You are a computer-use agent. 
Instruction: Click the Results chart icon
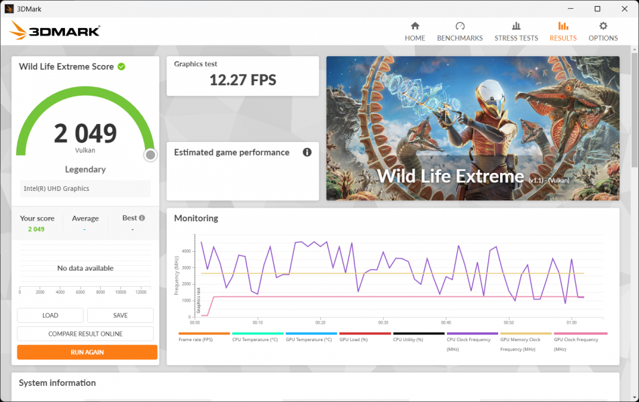(x=562, y=26)
